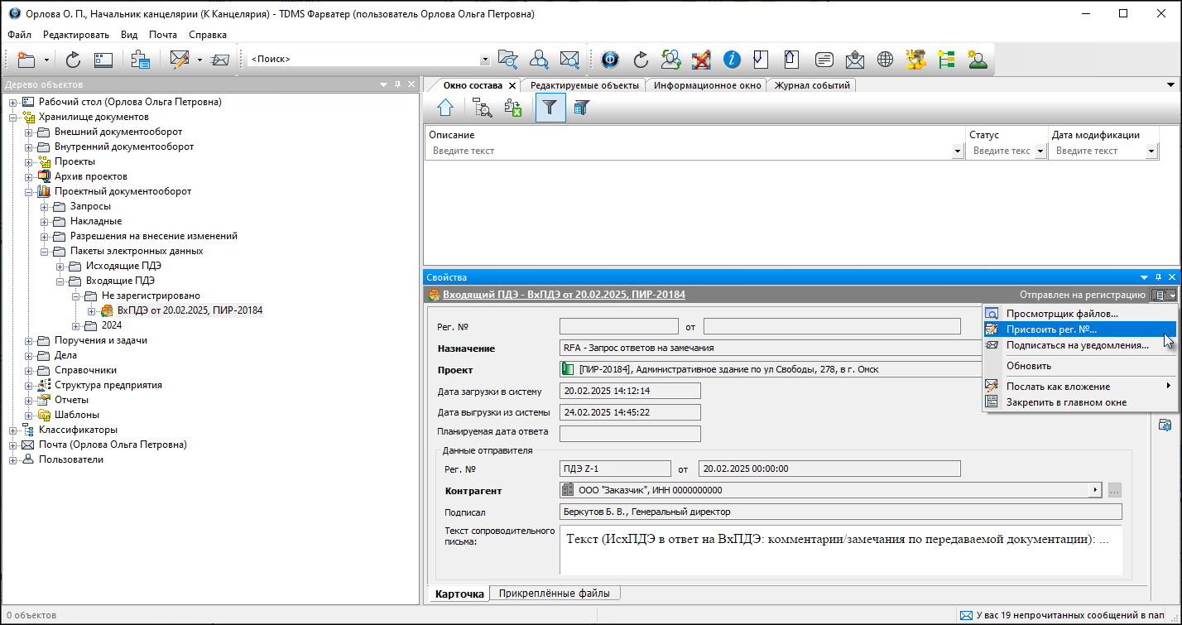1182x625 pixels.
Task: Click the first refresh icon in left toolbar
Action: pos(73,60)
